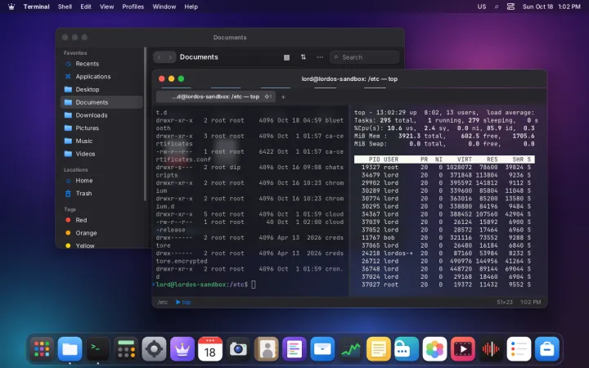The image size is (589, 368).
Task: Open the password padlock app in dock
Action: [407, 349]
